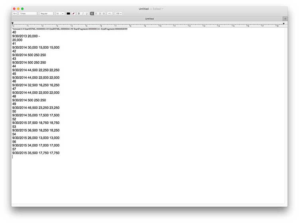Enable center alignment

pos(96,14)
